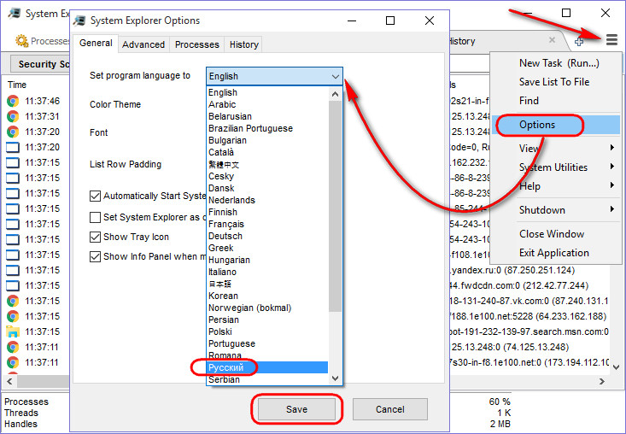Viewport: 626px width, 434px height.
Task: Click language list scroll down arrow
Action: (335, 378)
